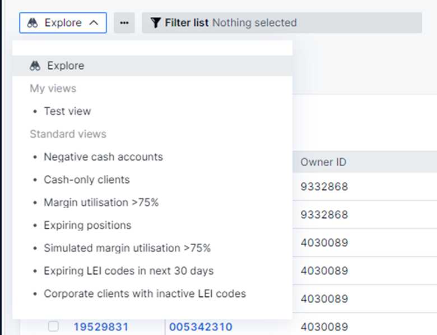Screen dimensions: 437x335
Task: Select Cash-only clients view
Action: coord(86,180)
